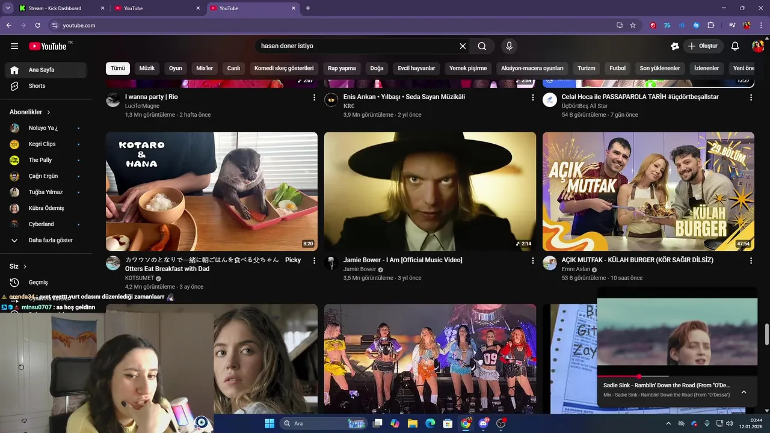This screenshot has width=770, height=433.
Task: Run the search with the magnifier button
Action: pos(482,46)
